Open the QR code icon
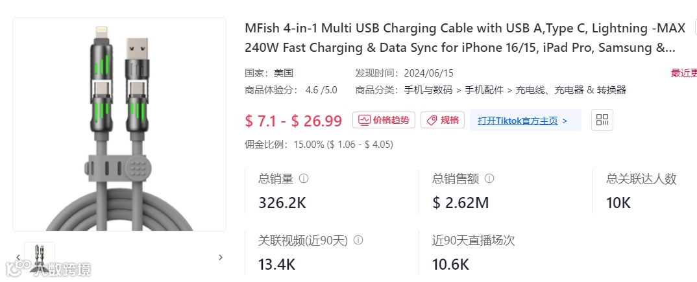The width and height of the screenshot is (697, 282). [602, 120]
